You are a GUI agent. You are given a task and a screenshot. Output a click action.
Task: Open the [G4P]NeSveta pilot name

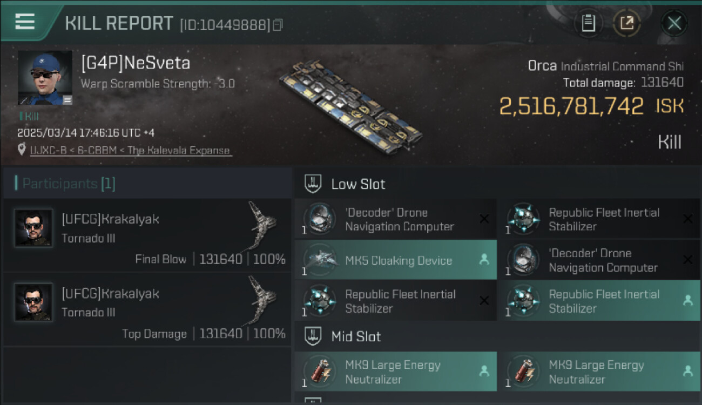(136, 63)
